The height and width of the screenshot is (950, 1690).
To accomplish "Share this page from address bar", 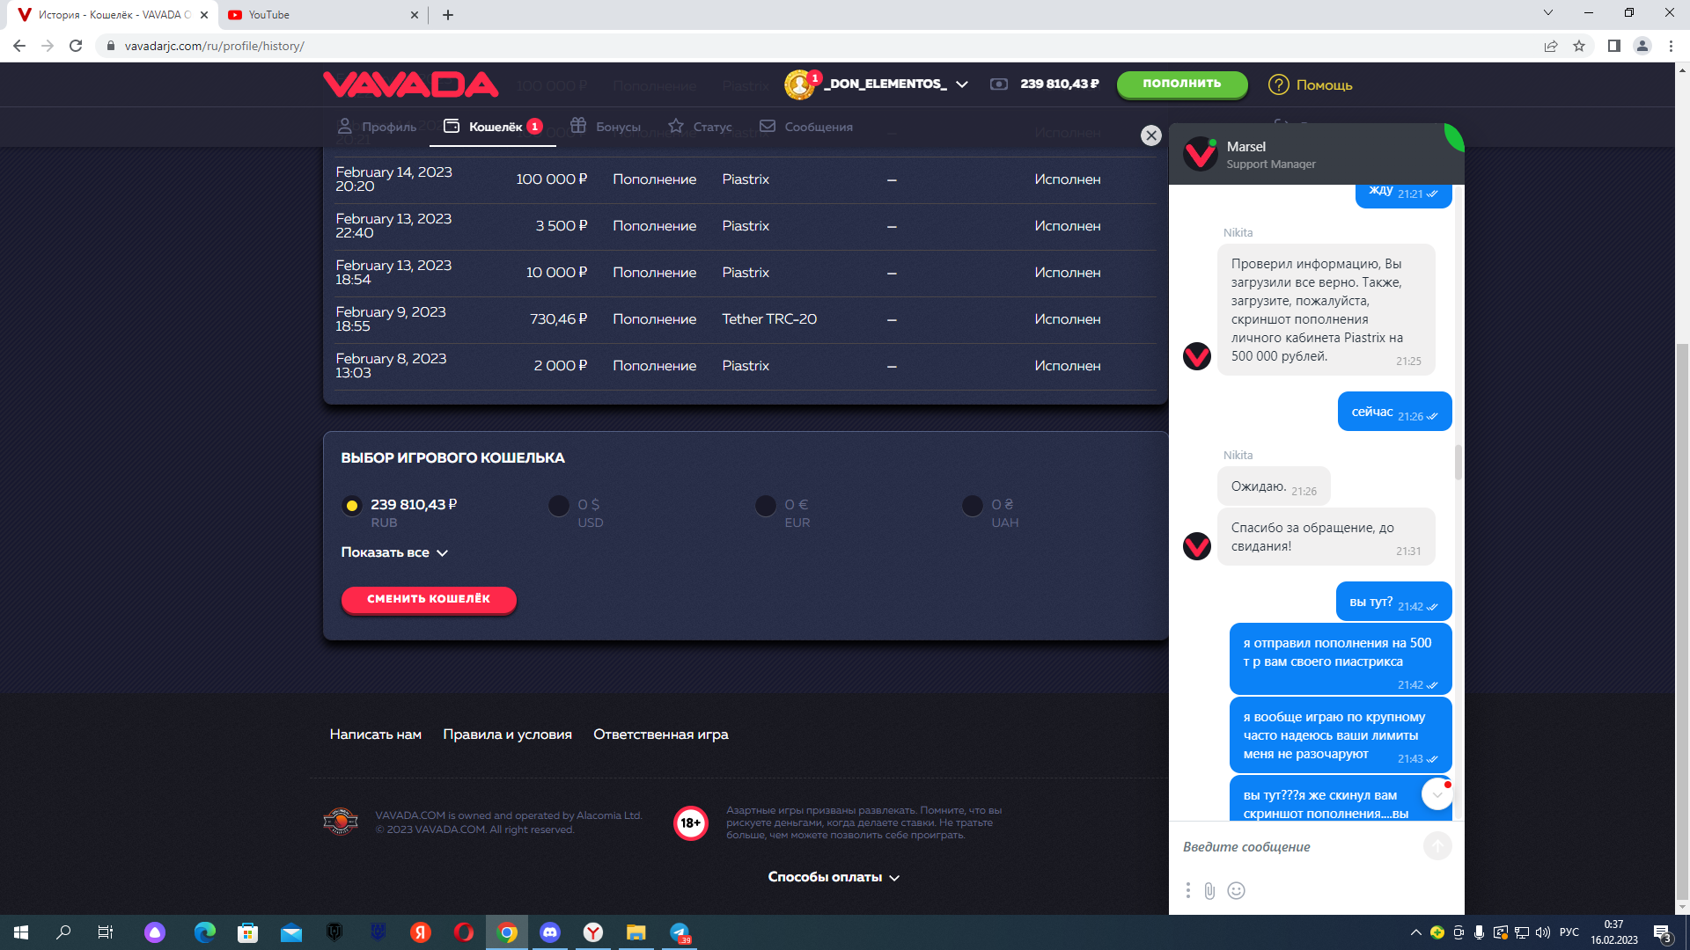I will pos(1551,46).
